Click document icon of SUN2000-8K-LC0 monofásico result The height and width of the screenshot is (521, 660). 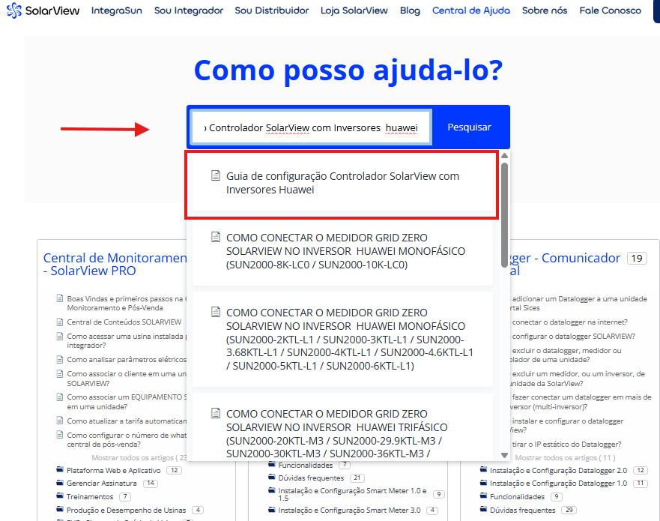coord(216,237)
